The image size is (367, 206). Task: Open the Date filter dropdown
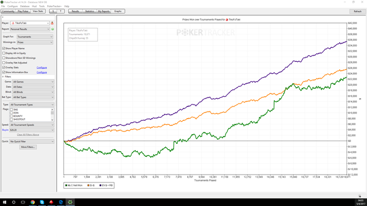click(33, 87)
